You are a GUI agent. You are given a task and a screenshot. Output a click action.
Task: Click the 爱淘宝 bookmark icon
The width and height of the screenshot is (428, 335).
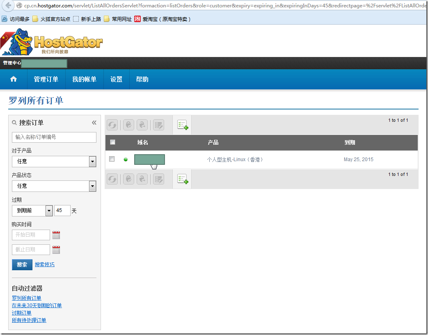tap(137, 19)
